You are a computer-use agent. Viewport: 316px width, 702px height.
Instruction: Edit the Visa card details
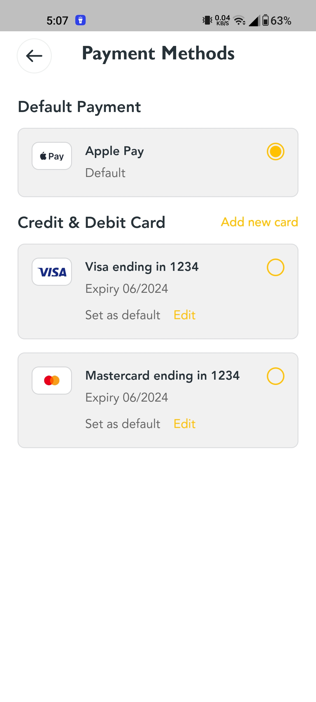(184, 315)
